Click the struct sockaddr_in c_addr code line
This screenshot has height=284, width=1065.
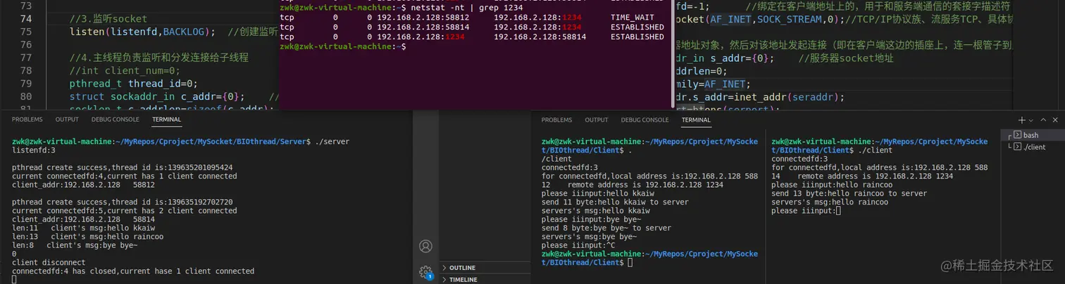[157, 96]
